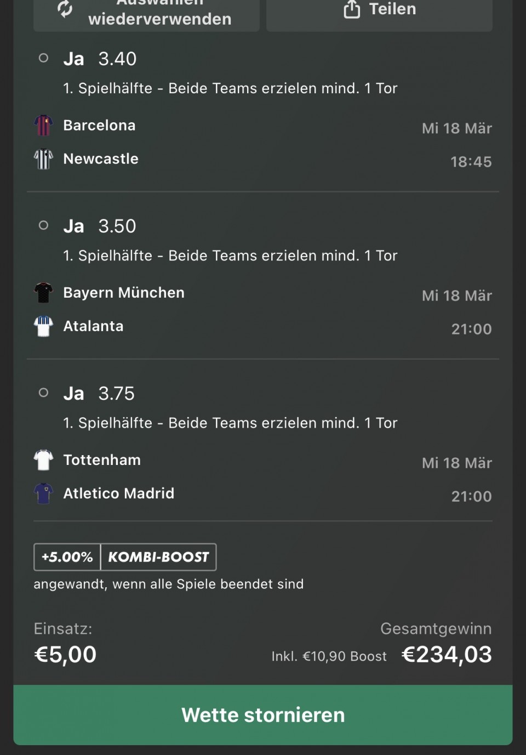The image size is (526, 755).
Task: Select the status circle beside Ja 3.75
Action: click(x=44, y=393)
